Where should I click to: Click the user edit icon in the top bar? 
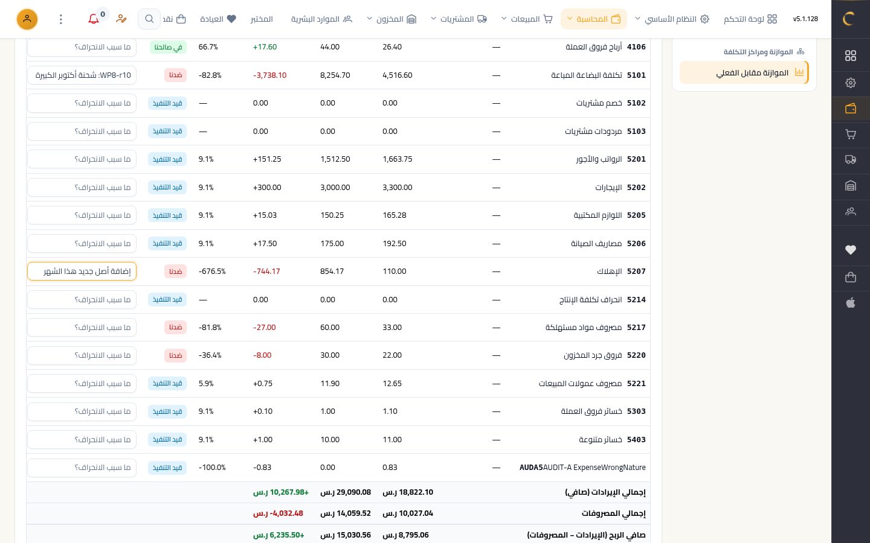(121, 19)
